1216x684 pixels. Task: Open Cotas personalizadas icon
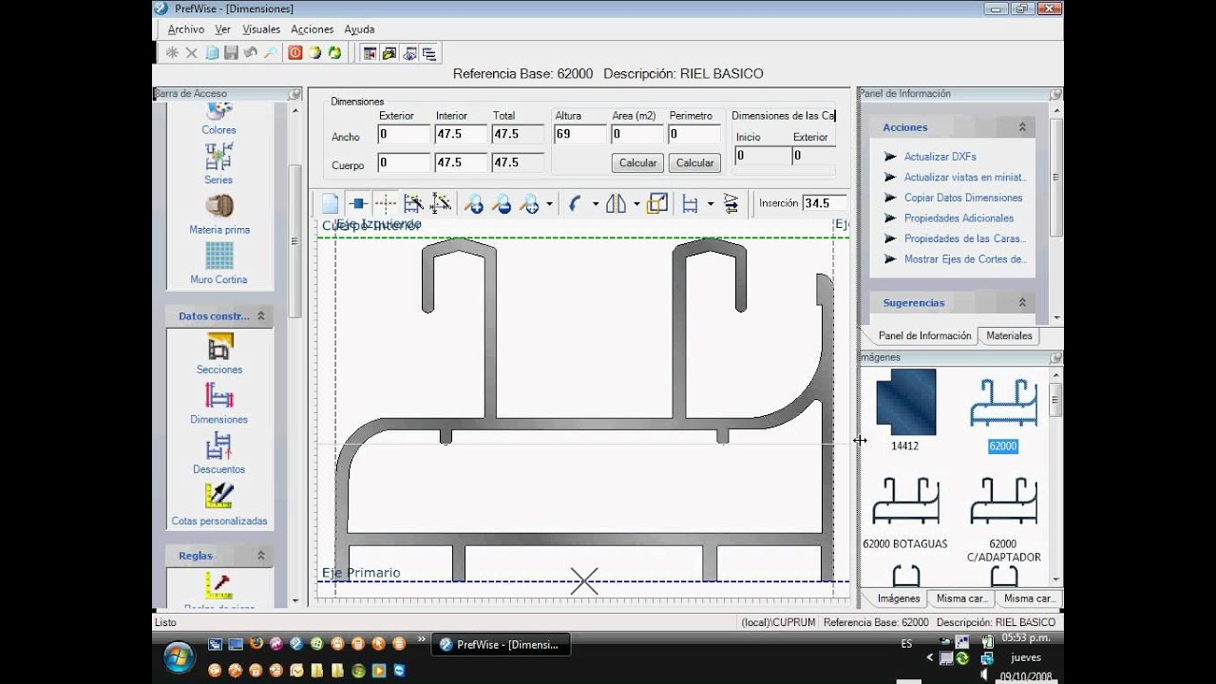tap(219, 504)
